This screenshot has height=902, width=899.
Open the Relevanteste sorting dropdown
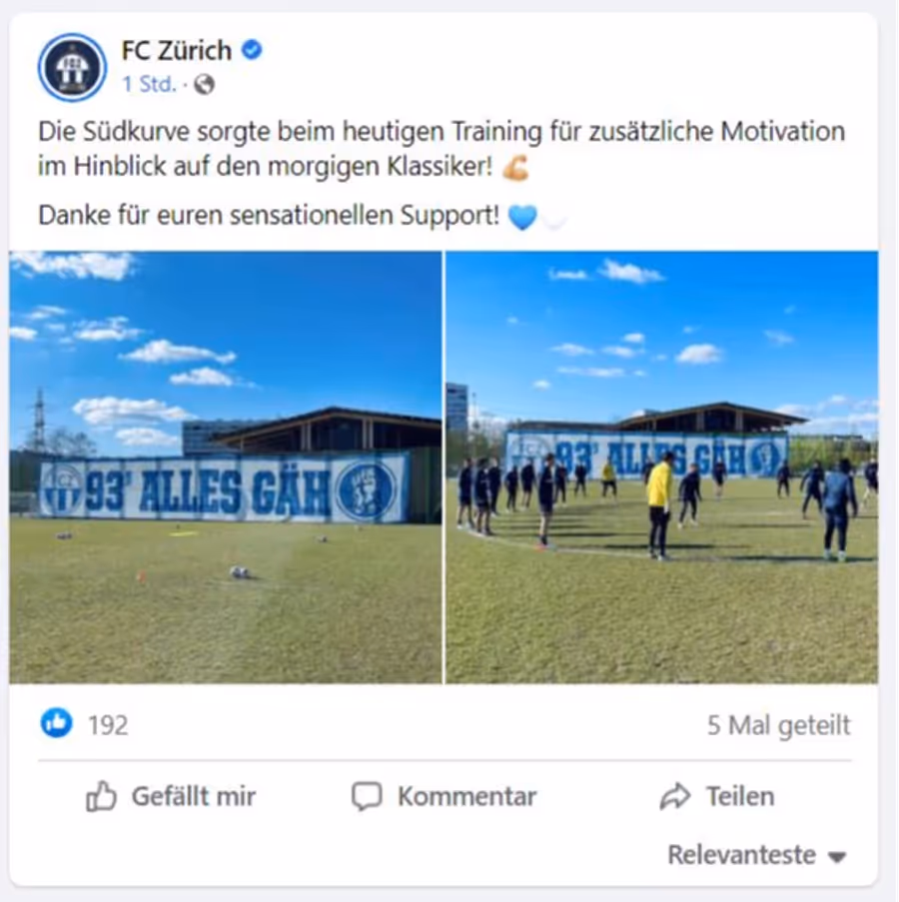[x=757, y=855]
